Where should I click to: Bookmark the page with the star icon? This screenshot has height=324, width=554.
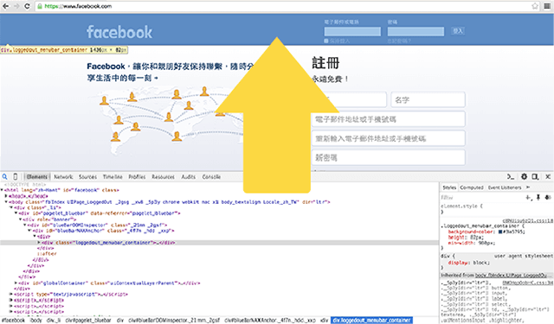pos(535,6)
